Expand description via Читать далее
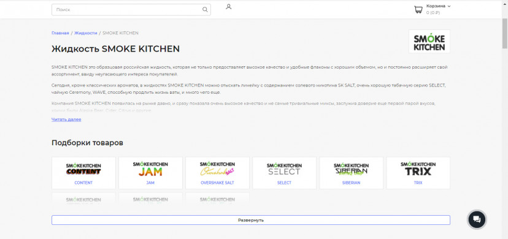This screenshot has width=508, height=239. [66, 120]
